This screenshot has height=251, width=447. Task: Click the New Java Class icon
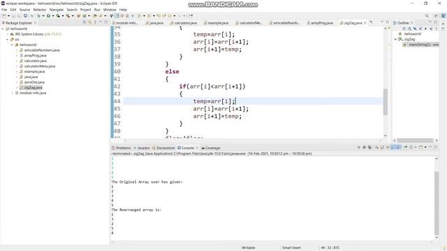tap(85, 16)
